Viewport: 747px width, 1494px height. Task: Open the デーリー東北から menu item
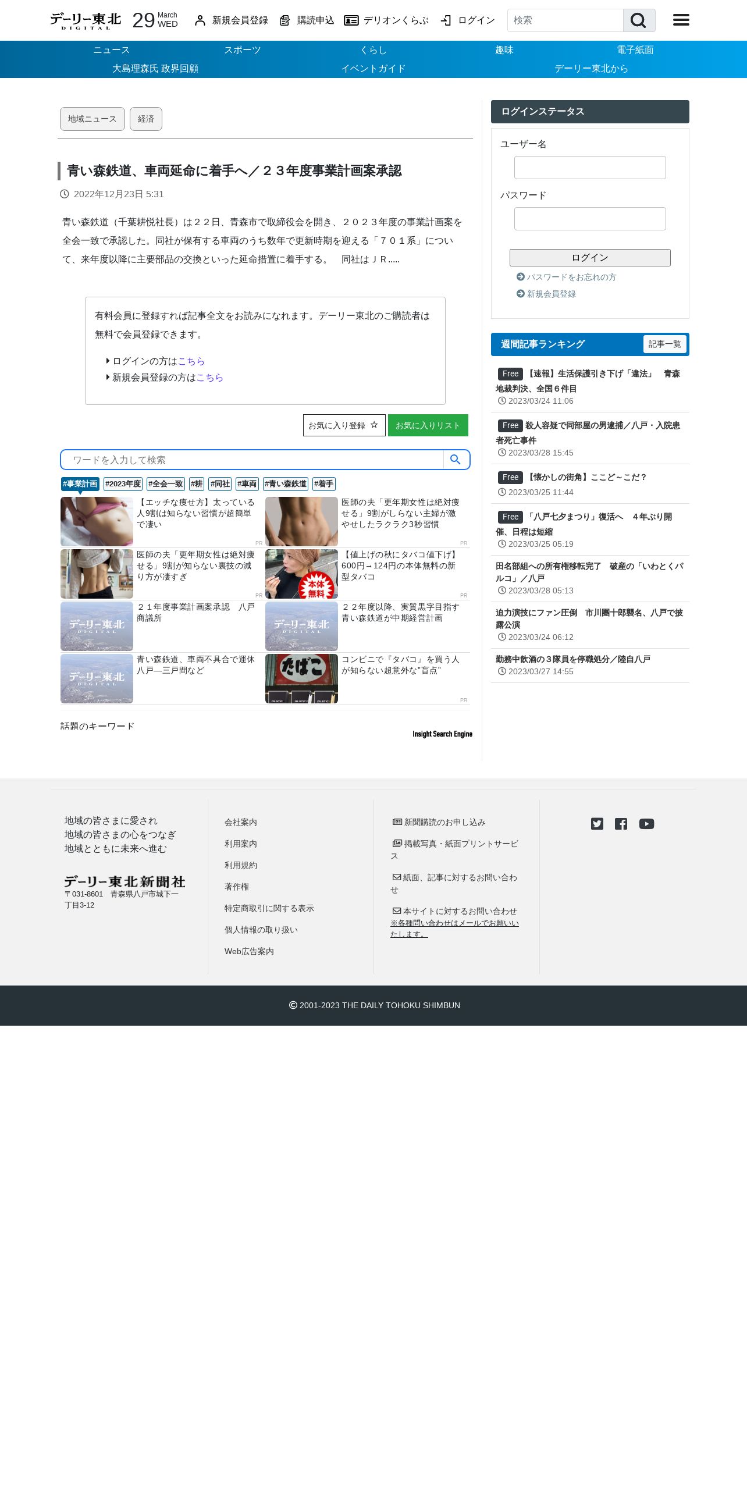(x=592, y=69)
